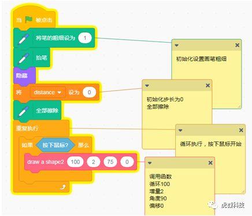Collapse the 调用函数 comment
This screenshot has height=216, width=252.
click(x=150, y=163)
